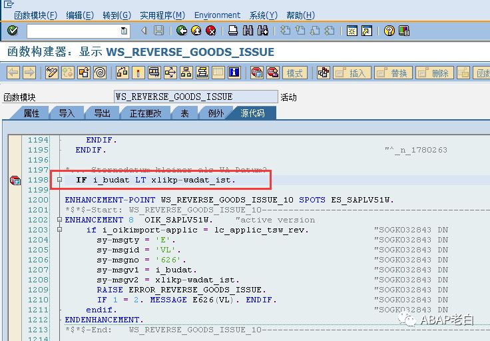Click the Create New Session icon

(x=352, y=31)
